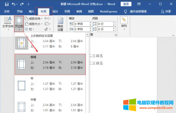Viewport: 176px width, 113px height.
Task: Open the Paragraph dialog launcher icon
Action: pyautogui.click(x=116, y=35)
